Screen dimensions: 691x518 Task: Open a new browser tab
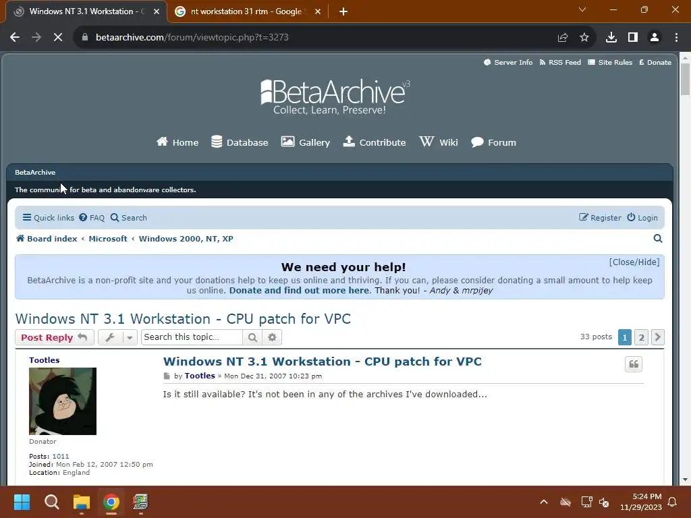pyautogui.click(x=343, y=12)
